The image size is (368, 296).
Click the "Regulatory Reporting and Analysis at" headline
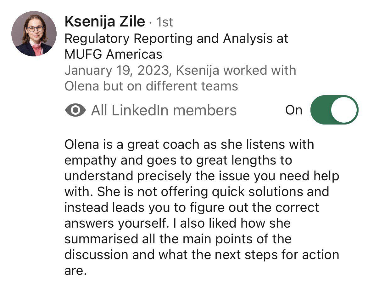176,39
